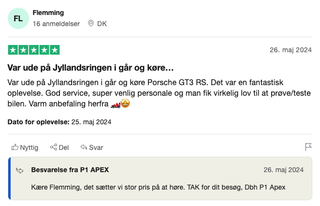Open the review title heading

point(91,66)
